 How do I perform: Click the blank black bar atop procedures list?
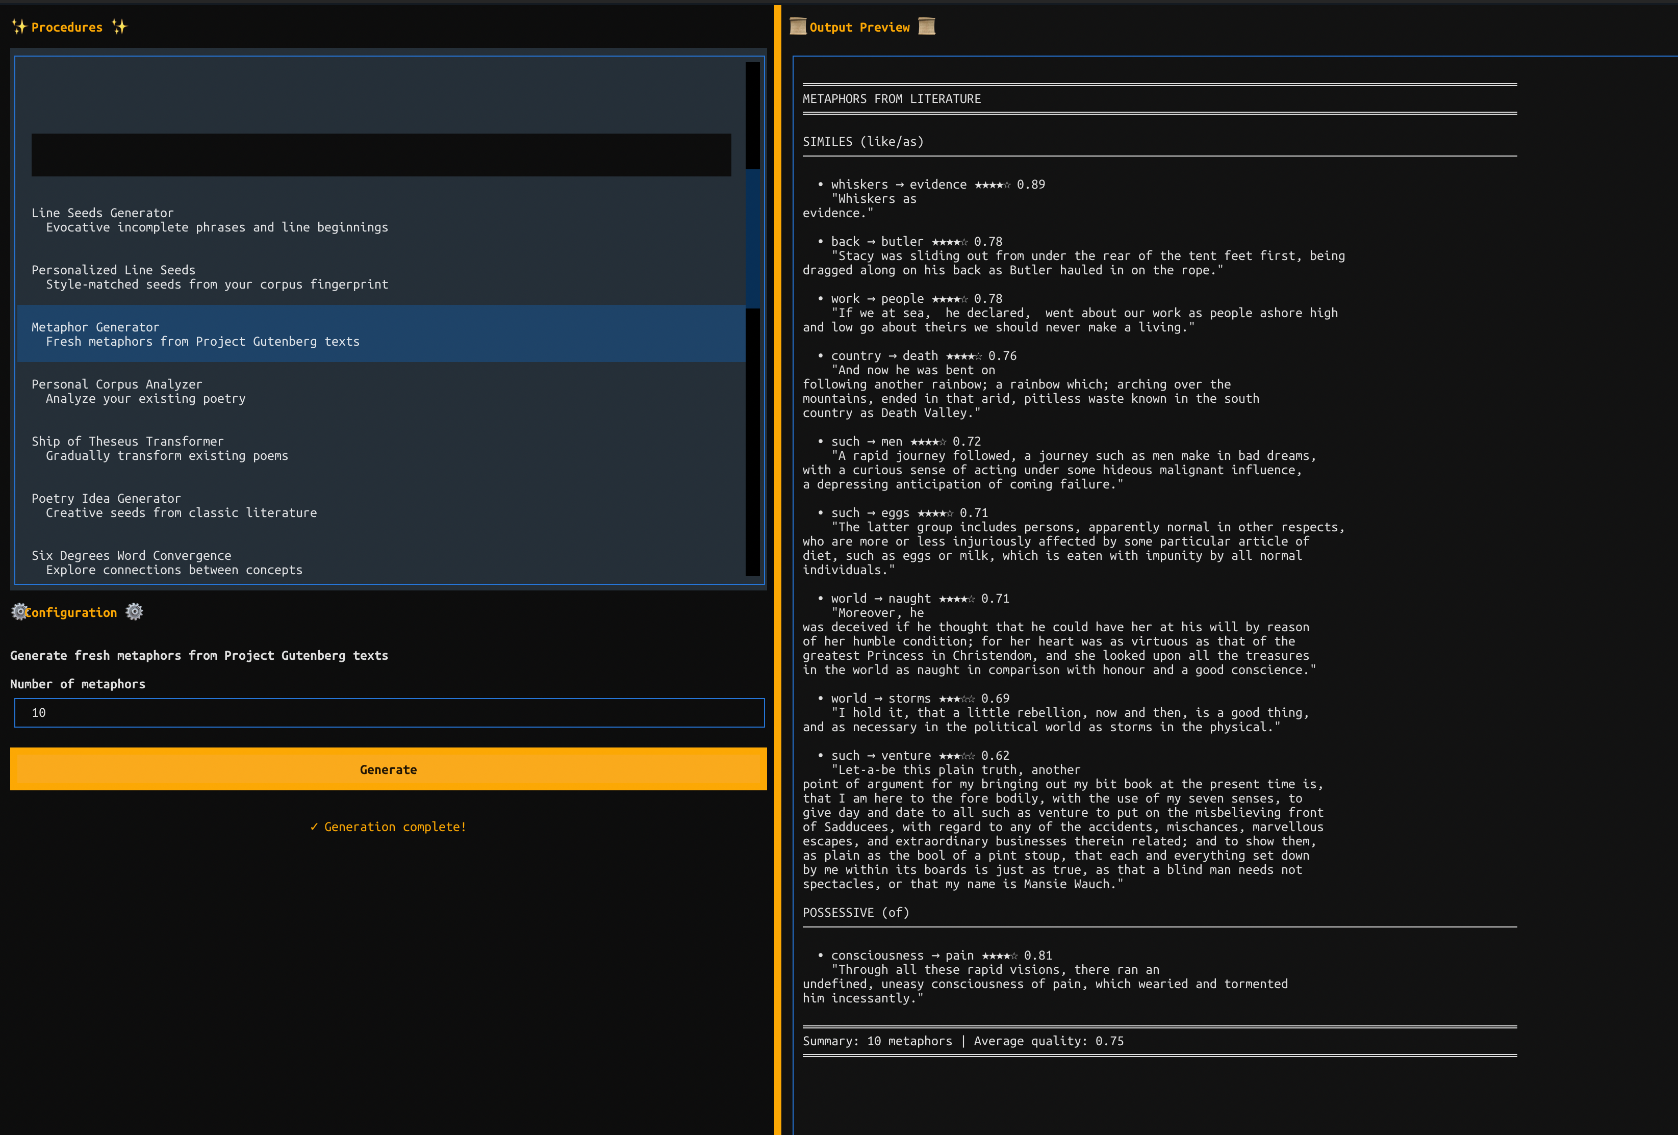pos(380,154)
